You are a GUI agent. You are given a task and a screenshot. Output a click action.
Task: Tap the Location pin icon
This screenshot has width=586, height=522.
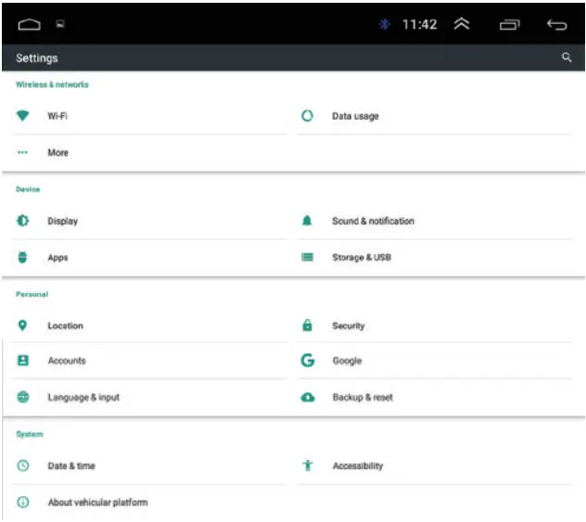(x=22, y=325)
